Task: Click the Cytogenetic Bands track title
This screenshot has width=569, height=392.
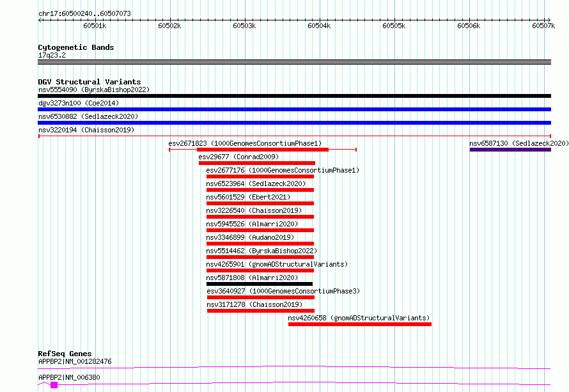Action: pyautogui.click(x=76, y=47)
